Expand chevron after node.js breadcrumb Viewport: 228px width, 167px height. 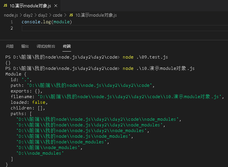point(21,15)
